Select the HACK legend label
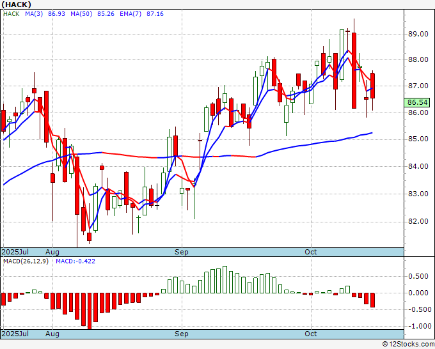The height and width of the screenshot is (349, 435). point(12,14)
